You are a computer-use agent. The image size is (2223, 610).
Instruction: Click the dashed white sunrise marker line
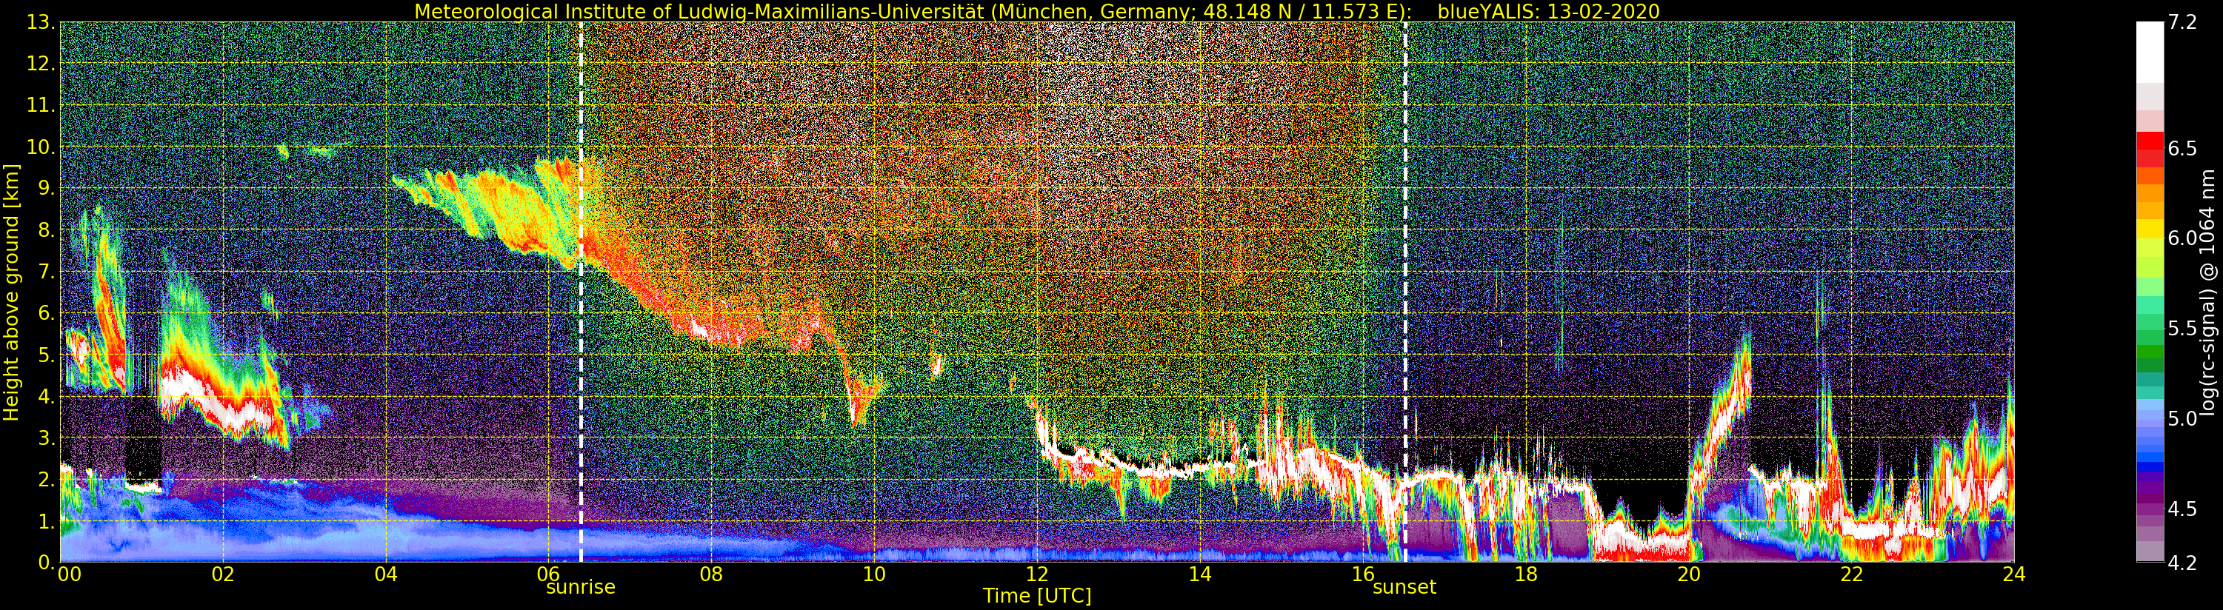click(581, 292)
